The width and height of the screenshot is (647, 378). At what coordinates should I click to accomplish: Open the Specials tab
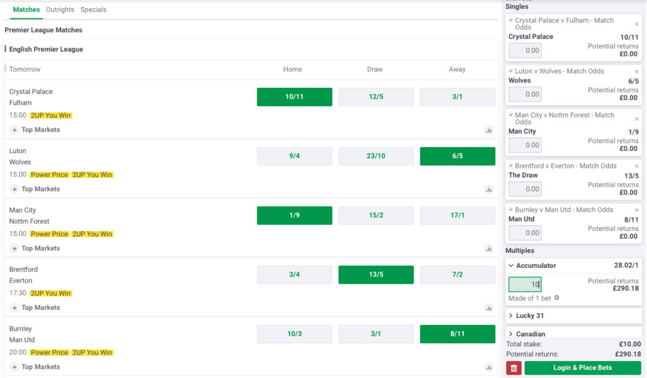(94, 9)
